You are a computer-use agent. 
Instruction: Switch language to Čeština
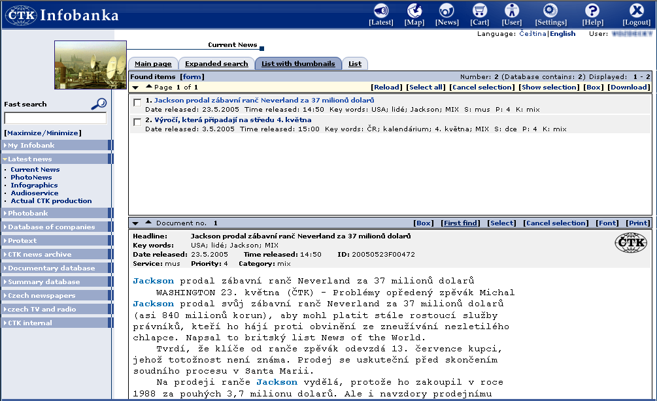tap(532, 33)
